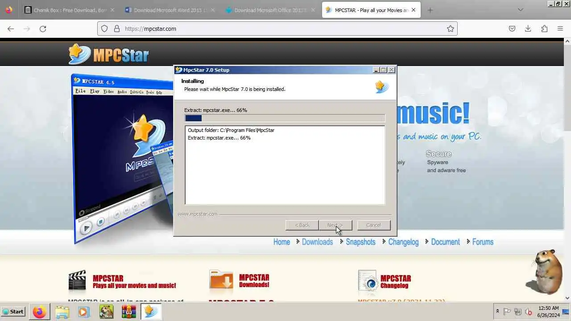Viewport: 571px width, 321px height.
Task: Click the Action Center flag tray icon
Action: click(507, 312)
